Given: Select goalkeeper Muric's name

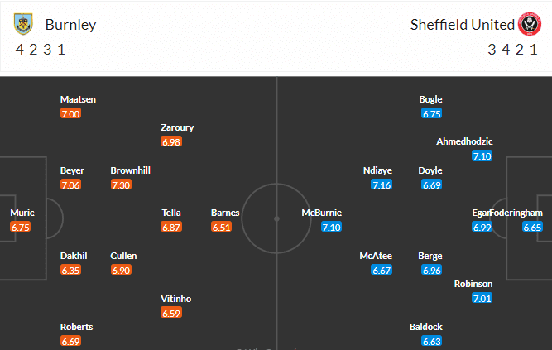Looking at the screenshot, I should click(x=22, y=213).
